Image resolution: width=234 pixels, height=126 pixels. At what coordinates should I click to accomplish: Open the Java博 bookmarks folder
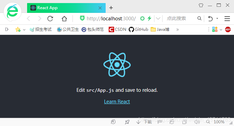[160, 29]
